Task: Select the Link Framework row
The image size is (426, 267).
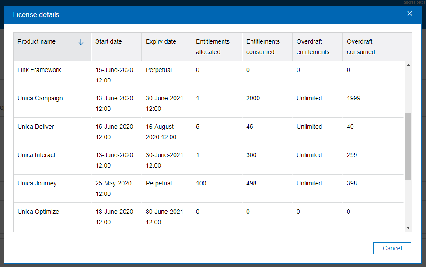Action: tap(39, 70)
